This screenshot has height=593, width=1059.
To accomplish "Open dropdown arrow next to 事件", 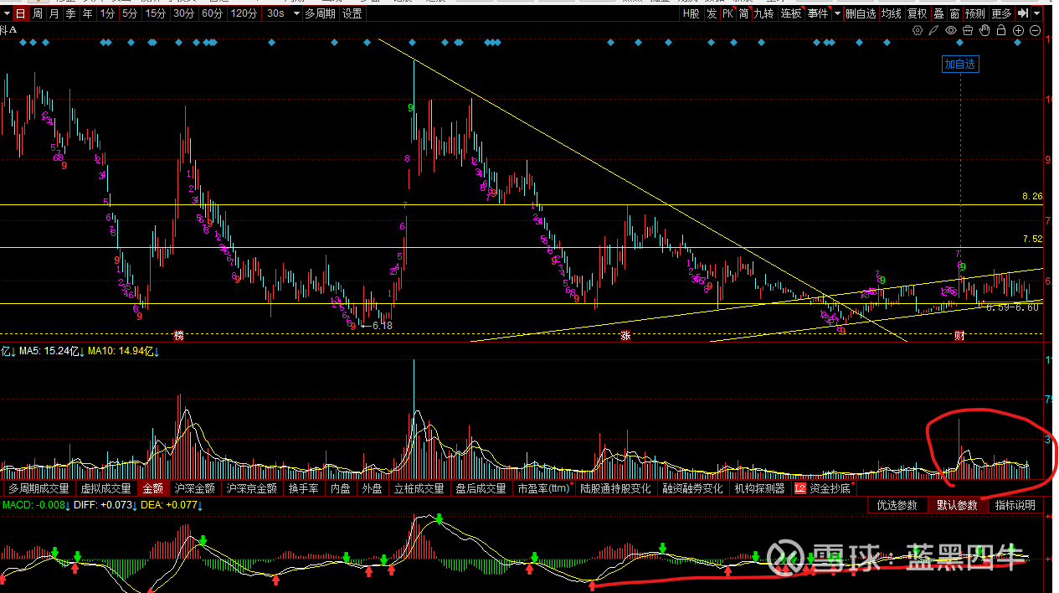I will (838, 13).
